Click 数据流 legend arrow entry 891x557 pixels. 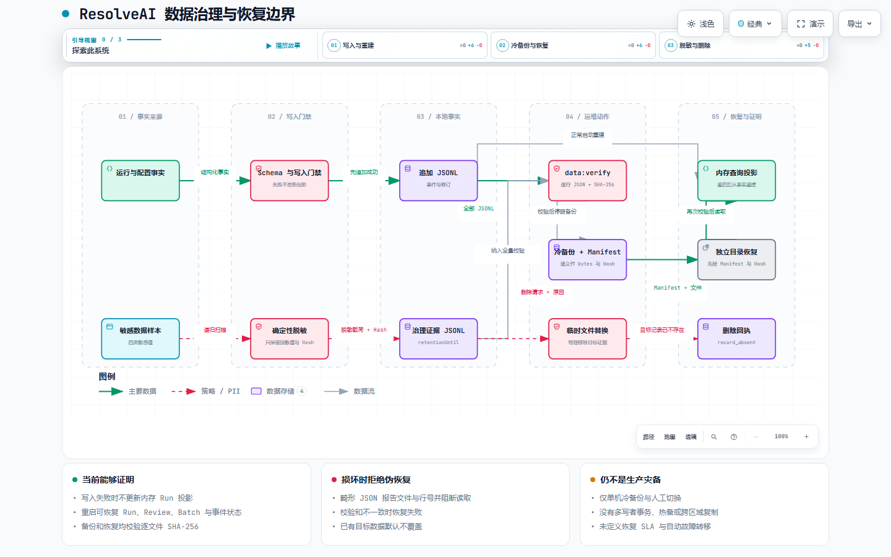click(x=350, y=391)
